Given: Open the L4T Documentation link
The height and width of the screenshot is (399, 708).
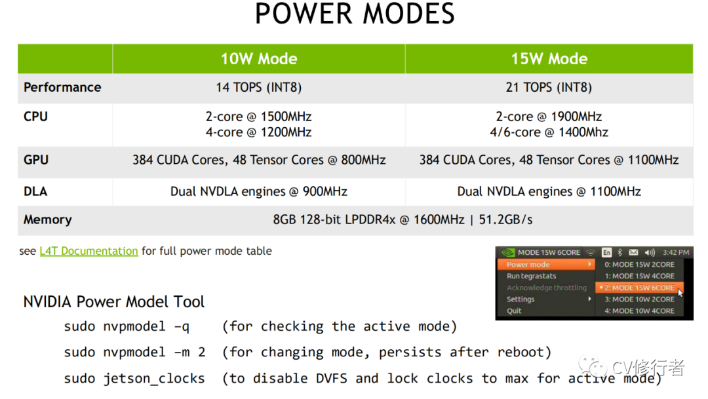Looking at the screenshot, I should (88, 251).
